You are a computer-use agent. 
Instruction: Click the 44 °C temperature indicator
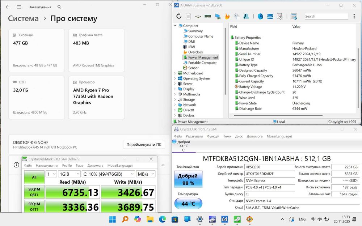pos(188,203)
